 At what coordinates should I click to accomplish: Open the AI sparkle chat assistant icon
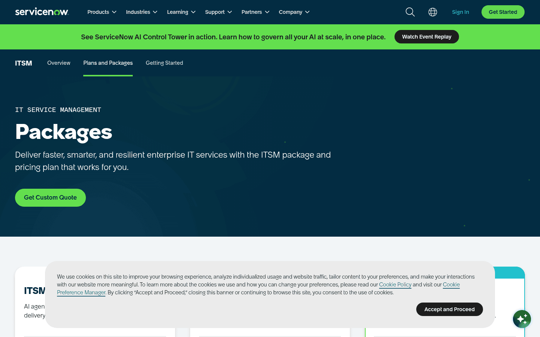click(x=522, y=319)
